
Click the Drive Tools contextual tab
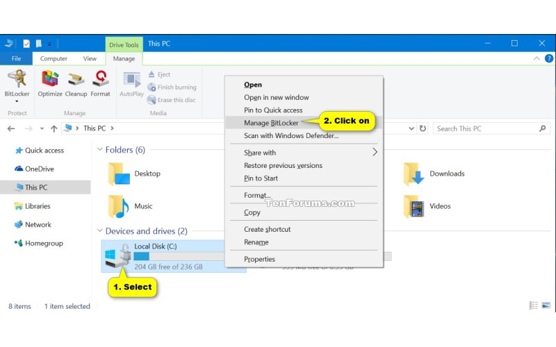[x=124, y=44]
